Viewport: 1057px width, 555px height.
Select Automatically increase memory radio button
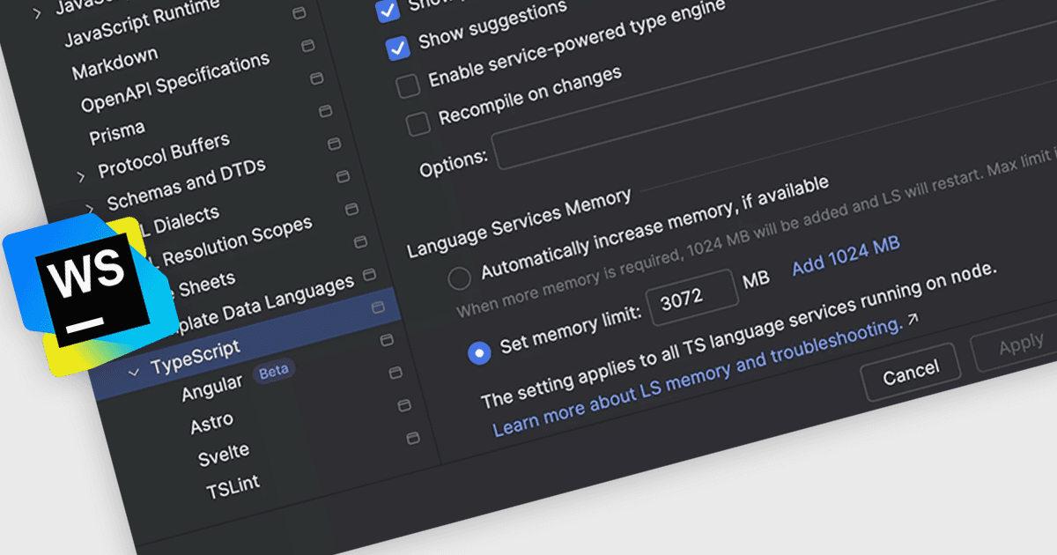[459, 278]
